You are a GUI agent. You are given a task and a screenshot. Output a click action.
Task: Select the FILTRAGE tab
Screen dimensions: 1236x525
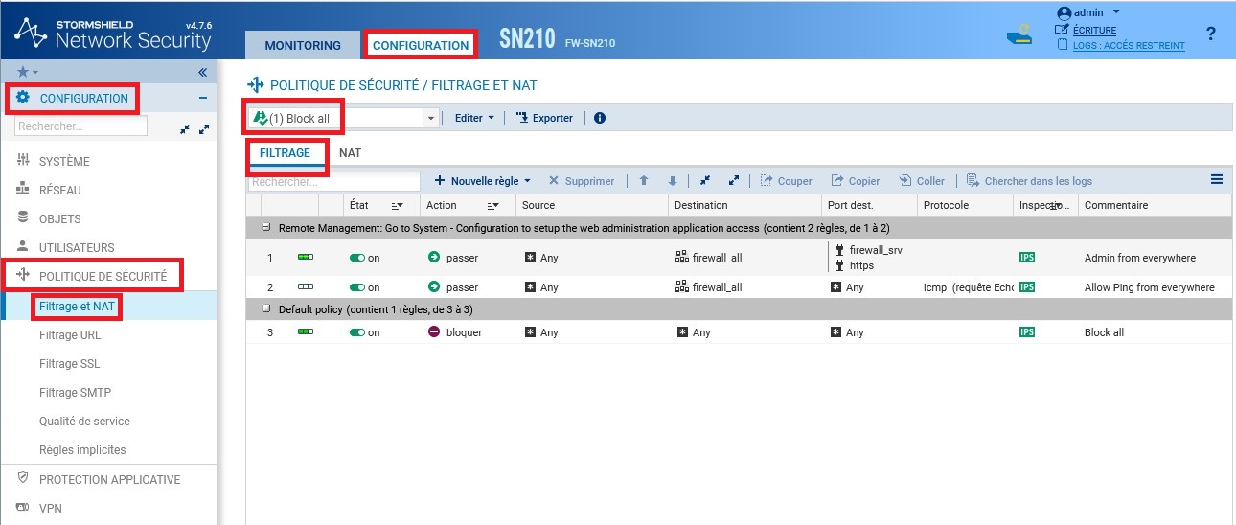[x=286, y=153]
